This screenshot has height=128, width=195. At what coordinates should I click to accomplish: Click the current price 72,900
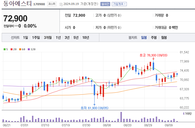(15, 18)
